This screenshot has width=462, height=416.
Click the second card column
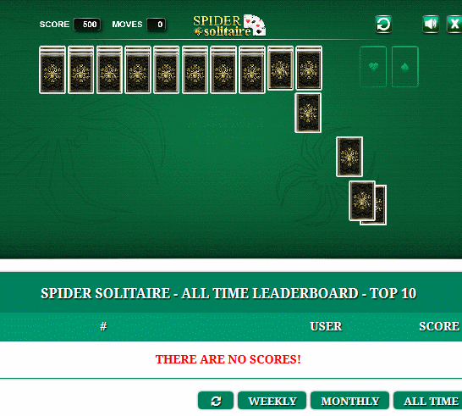pyautogui.click(x=80, y=70)
